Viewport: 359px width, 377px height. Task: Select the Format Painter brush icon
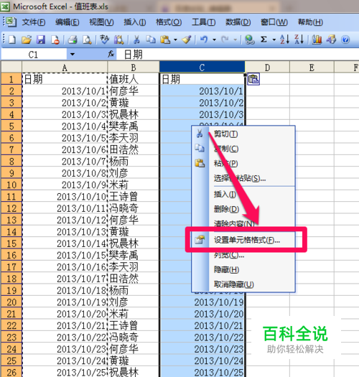pyautogui.click(x=187, y=39)
